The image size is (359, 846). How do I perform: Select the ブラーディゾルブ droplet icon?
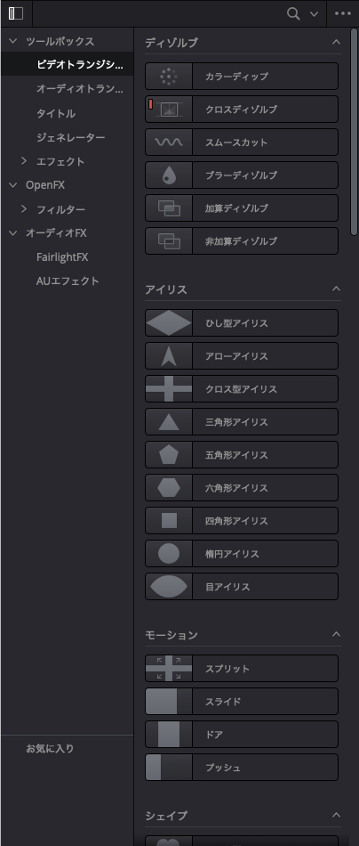169,175
